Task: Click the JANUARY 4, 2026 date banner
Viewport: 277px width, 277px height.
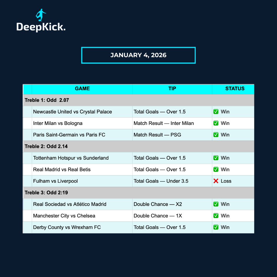Action: tap(138, 55)
